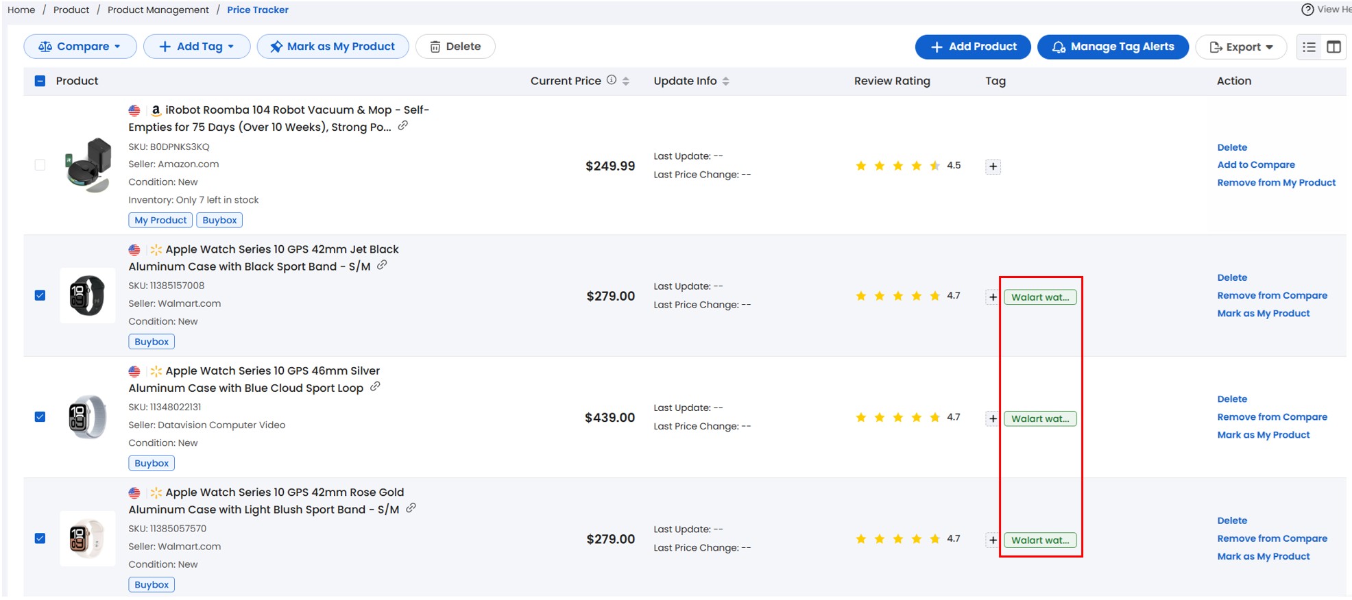Remove 46mm Silver watch from Compare
Image resolution: width=1352 pixels, height=600 pixels.
[1272, 417]
